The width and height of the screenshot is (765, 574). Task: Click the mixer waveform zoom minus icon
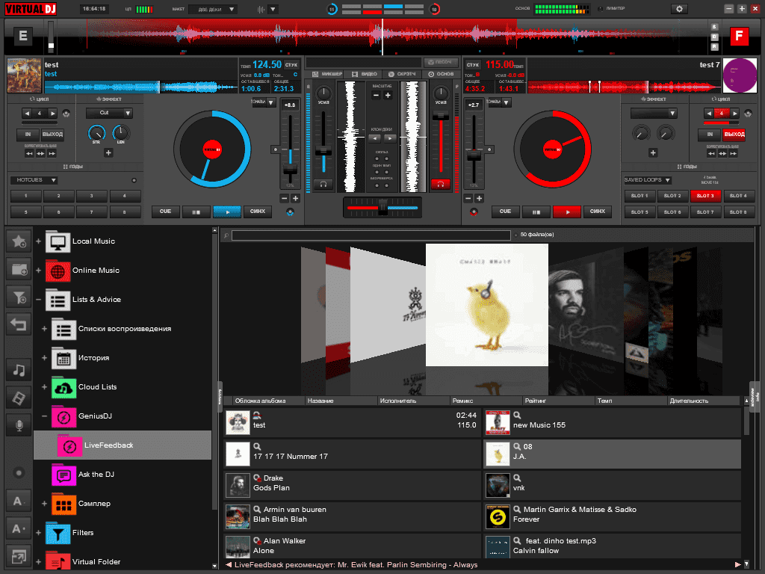coord(376,96)
